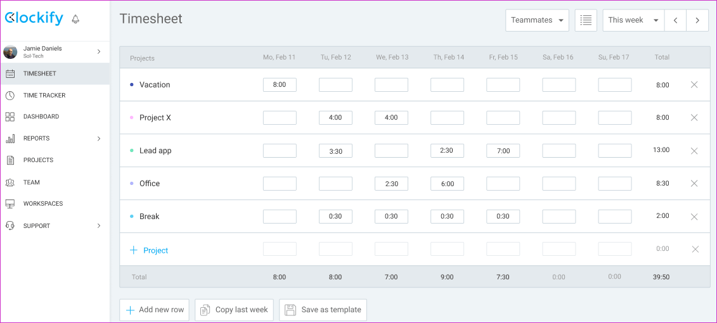717x323 pixels.
Task: Open the Dashboard grid icon
Action: [10, 117]
